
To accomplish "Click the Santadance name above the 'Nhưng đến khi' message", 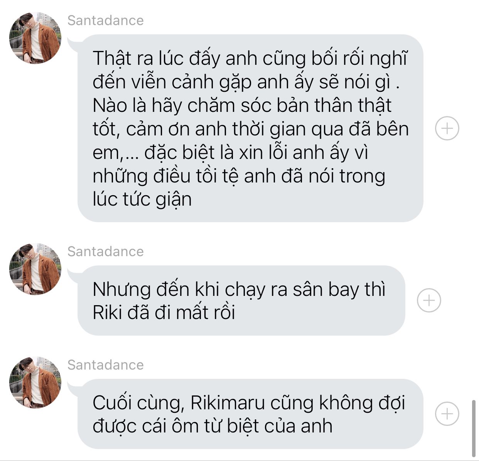I will 105,252.
